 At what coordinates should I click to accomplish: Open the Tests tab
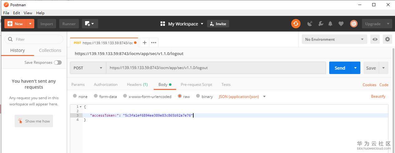tap(226, 85)
